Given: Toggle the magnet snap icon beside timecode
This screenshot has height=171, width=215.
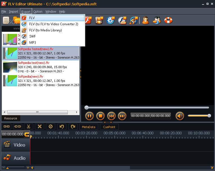Looking at the screenshot, I should tap(27, 134).
